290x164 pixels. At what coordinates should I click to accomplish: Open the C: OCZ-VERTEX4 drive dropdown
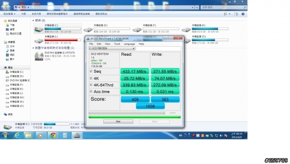(x=112, y=48)
